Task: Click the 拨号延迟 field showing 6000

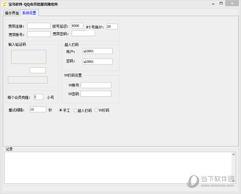Action: [x=77, y=26]
